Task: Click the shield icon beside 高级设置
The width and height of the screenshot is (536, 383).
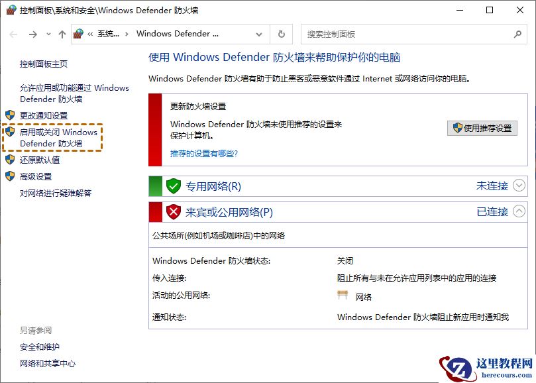Action: point(9,177)
